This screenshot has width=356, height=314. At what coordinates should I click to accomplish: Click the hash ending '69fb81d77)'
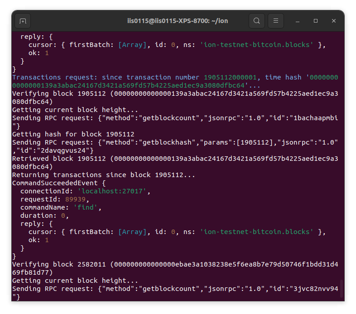coord(33,272)
